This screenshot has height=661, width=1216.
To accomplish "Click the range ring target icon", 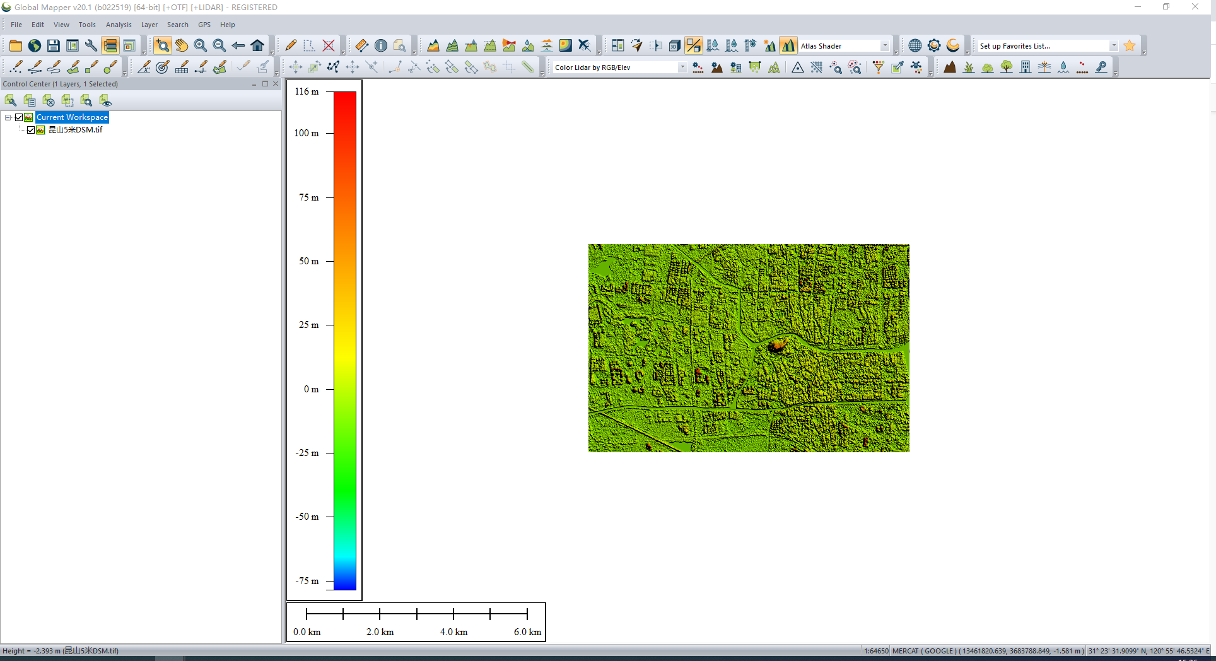I will 163,67.
